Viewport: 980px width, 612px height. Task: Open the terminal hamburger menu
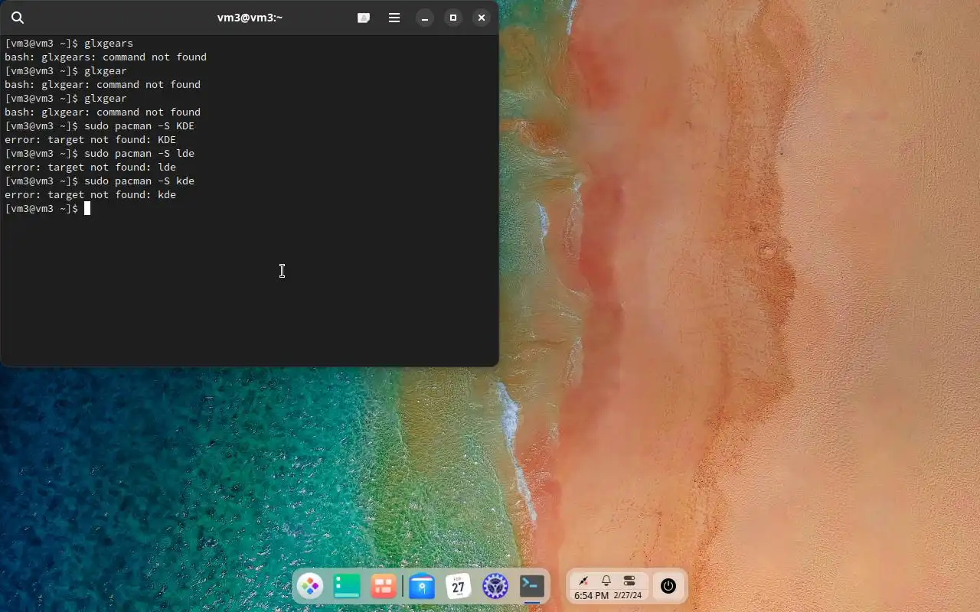click(x=394, y=18)
